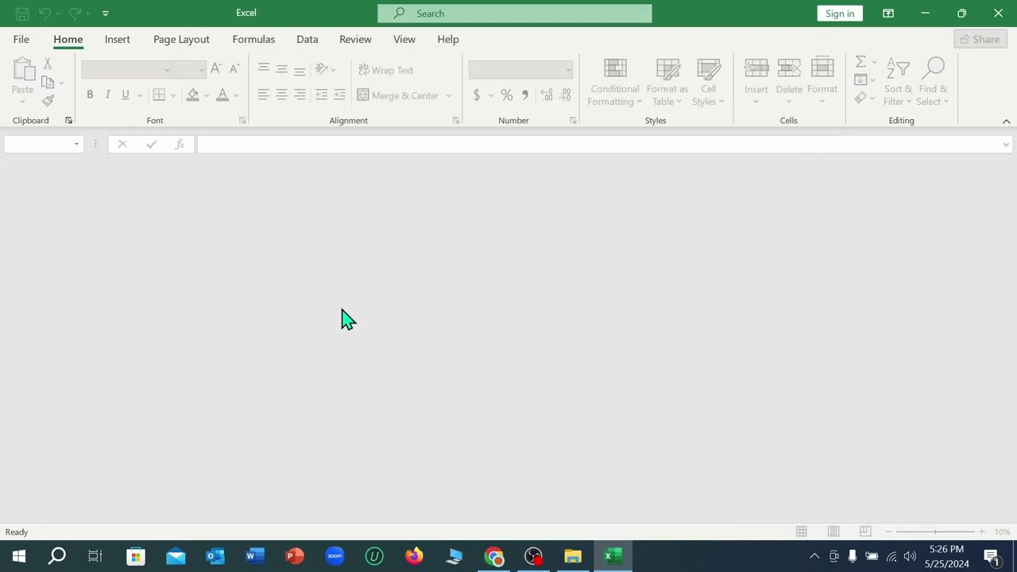
Task: Open Cell Styles gallery
Action: [708, 82]
